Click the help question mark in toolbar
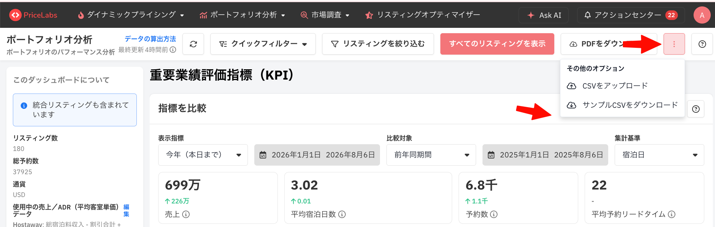 [x=702, y=44]
